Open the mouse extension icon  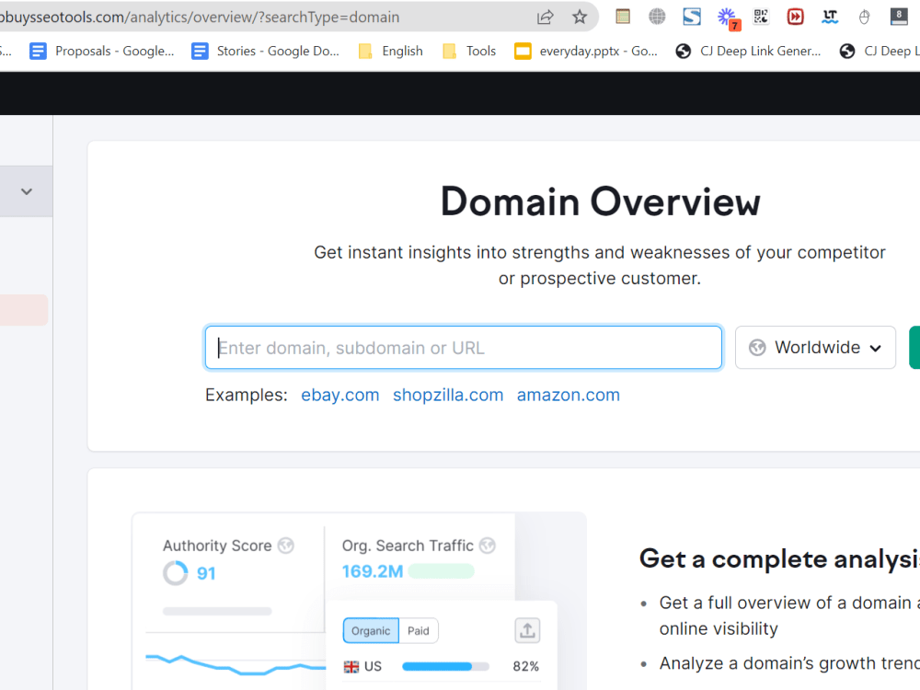(x=864, y=17)
